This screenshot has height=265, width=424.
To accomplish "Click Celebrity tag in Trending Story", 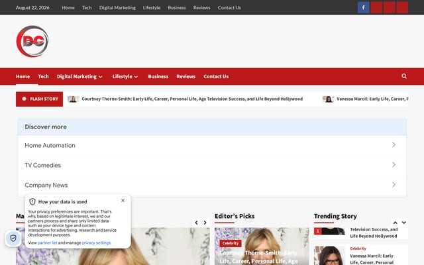I will coord(358,248).
